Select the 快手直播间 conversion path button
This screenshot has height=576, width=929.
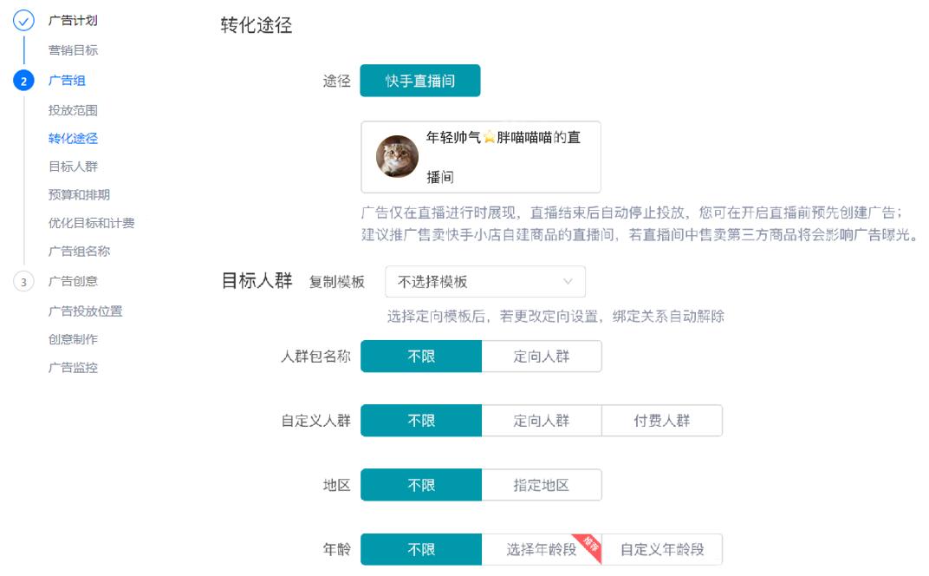click(420, 79)
